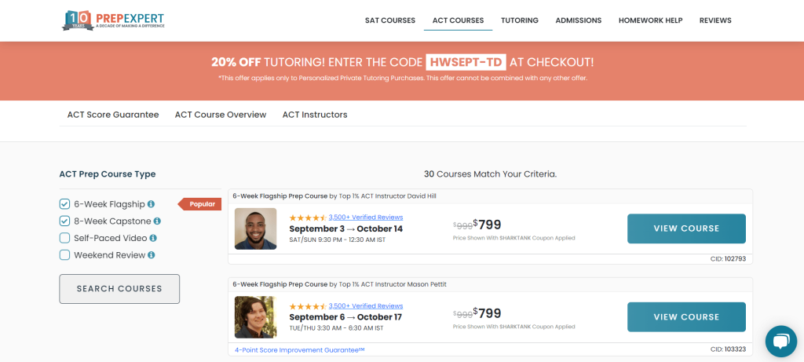Switch to ACT Score Guarantee tab
This screenshot has height=362, width=804.
point(113,115)
